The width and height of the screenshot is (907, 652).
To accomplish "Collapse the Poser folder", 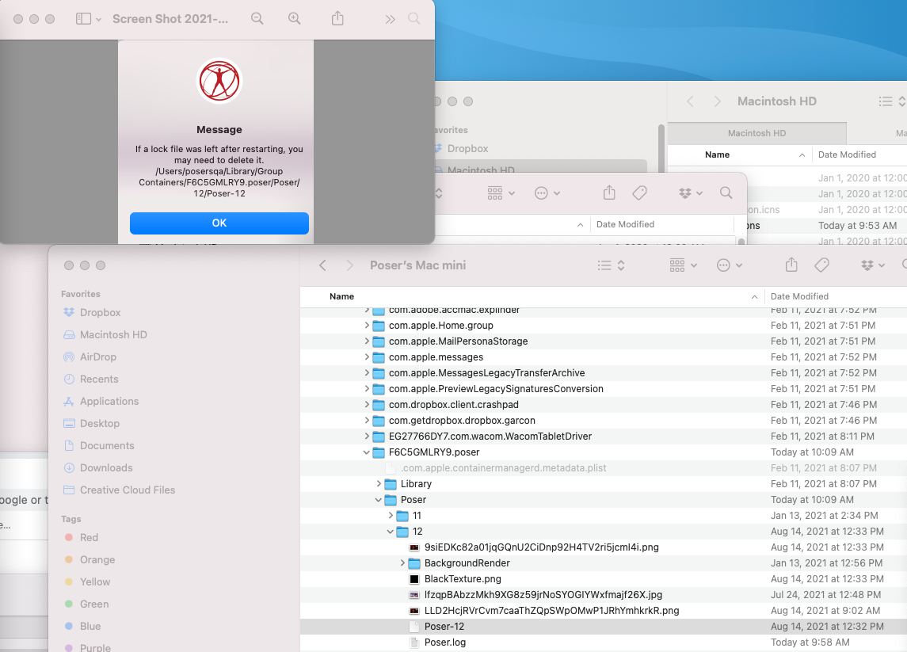I will (379, 500).
